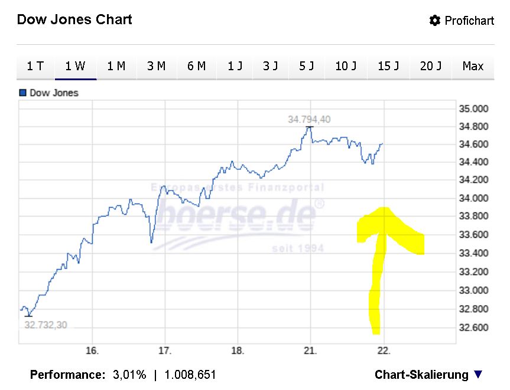Screen dimensions: 510x390
Task: Open the Chart-Skalierung label
Action: point(421,375)
